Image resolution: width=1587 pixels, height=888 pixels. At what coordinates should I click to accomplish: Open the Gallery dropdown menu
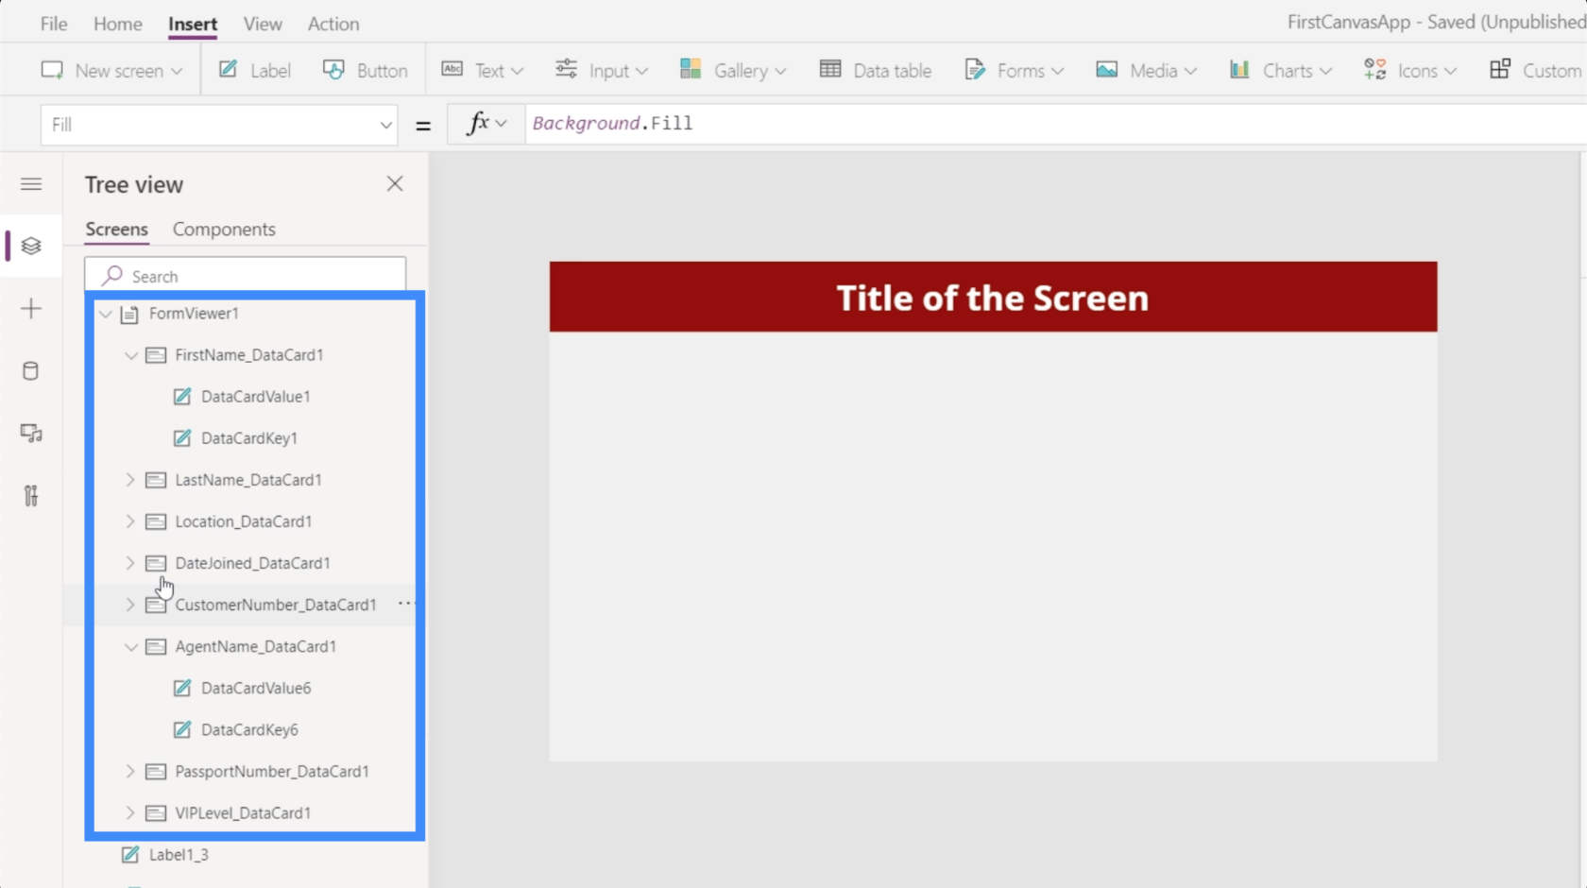[x=733, y=71]
